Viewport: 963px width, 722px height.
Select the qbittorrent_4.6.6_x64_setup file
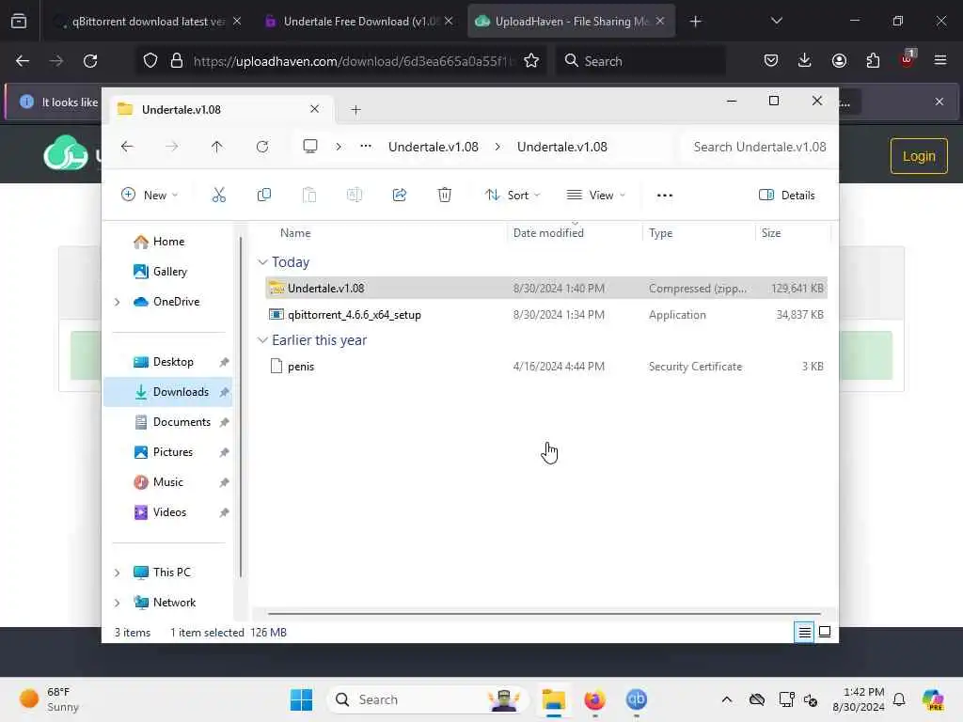pos(546,314)
